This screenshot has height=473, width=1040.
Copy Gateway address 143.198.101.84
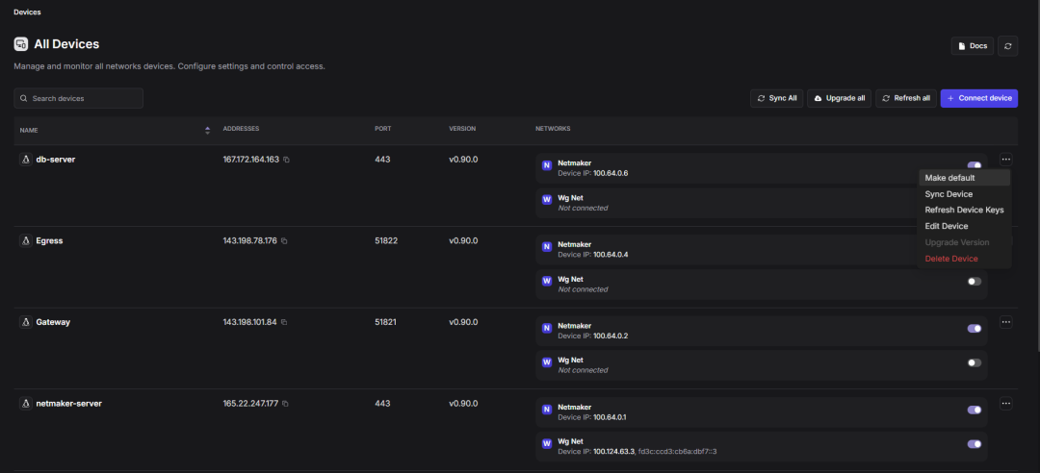tap(283, 322)
